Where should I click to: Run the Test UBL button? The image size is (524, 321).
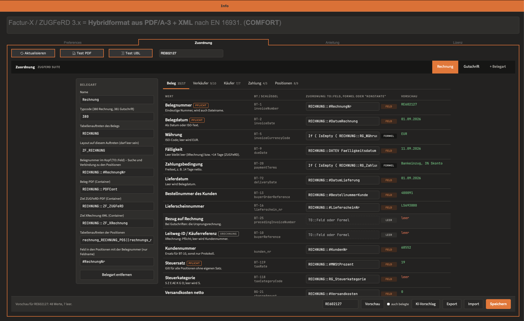tap(131, 53)
